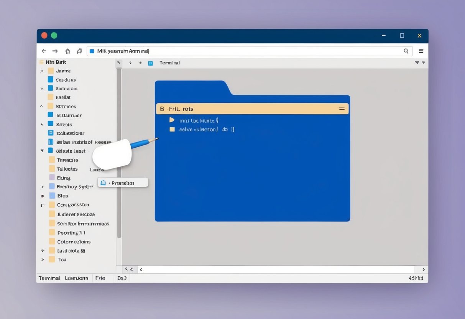Collapse the Jaarce tree node
Viewport: 465px width, 319px height.
pyautogui.click(x=42, y=71)
